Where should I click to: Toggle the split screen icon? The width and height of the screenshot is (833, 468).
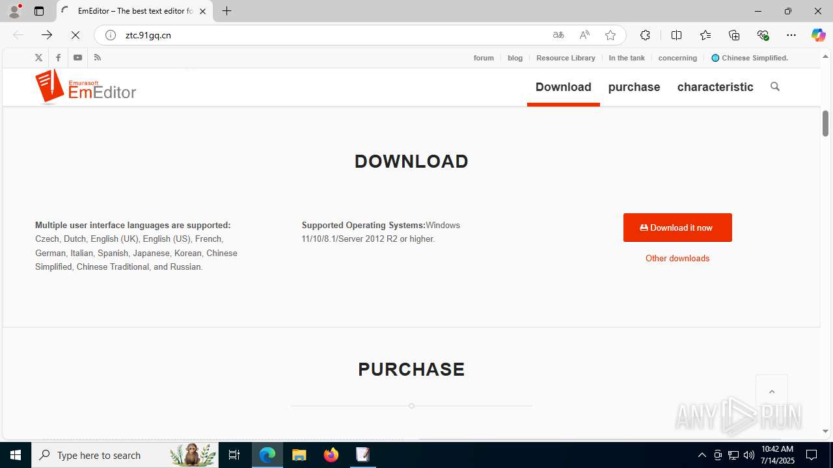(x=676, y=35)
